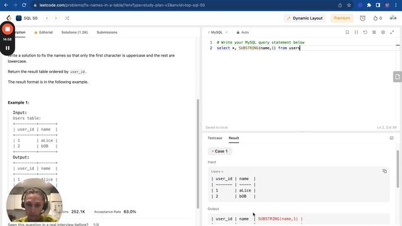This screenshot has width=402, height=226.
Task: Open the SQL 50 study plan link
Action: pyautogui.click(x=26, y=18)
